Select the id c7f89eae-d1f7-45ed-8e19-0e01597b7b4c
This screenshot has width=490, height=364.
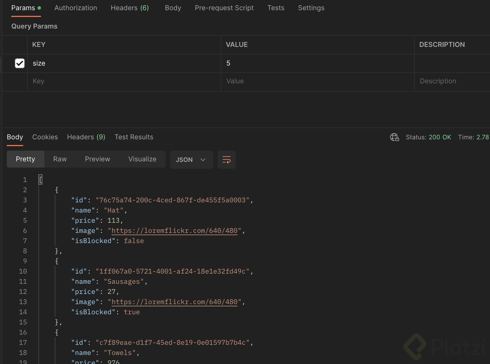(172, 343)
